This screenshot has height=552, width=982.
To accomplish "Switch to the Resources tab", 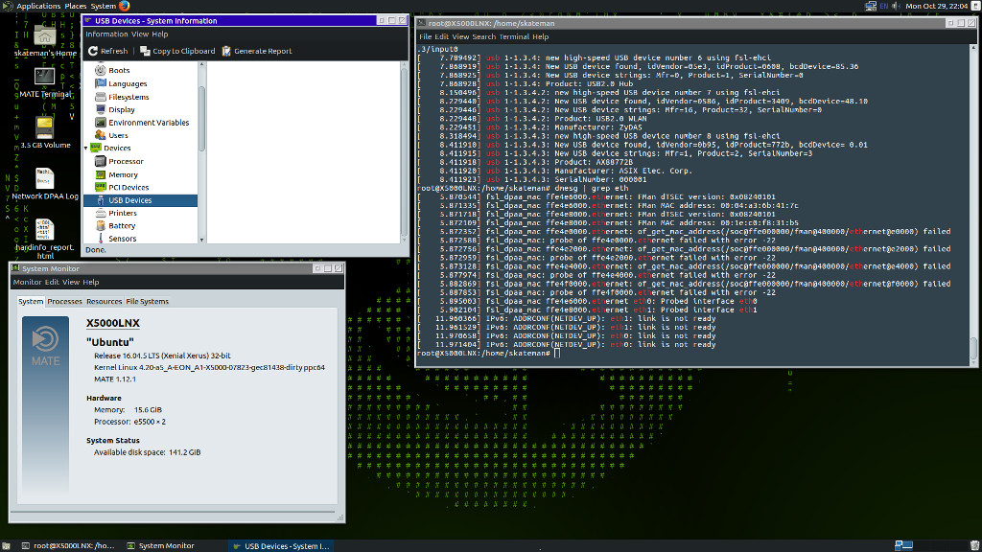I will coord(104,301).
